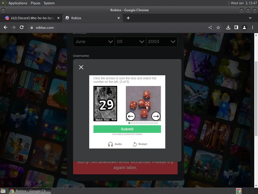Close the Discord tab
Viewport: 258px width, 194px height.
coord(58,18)
